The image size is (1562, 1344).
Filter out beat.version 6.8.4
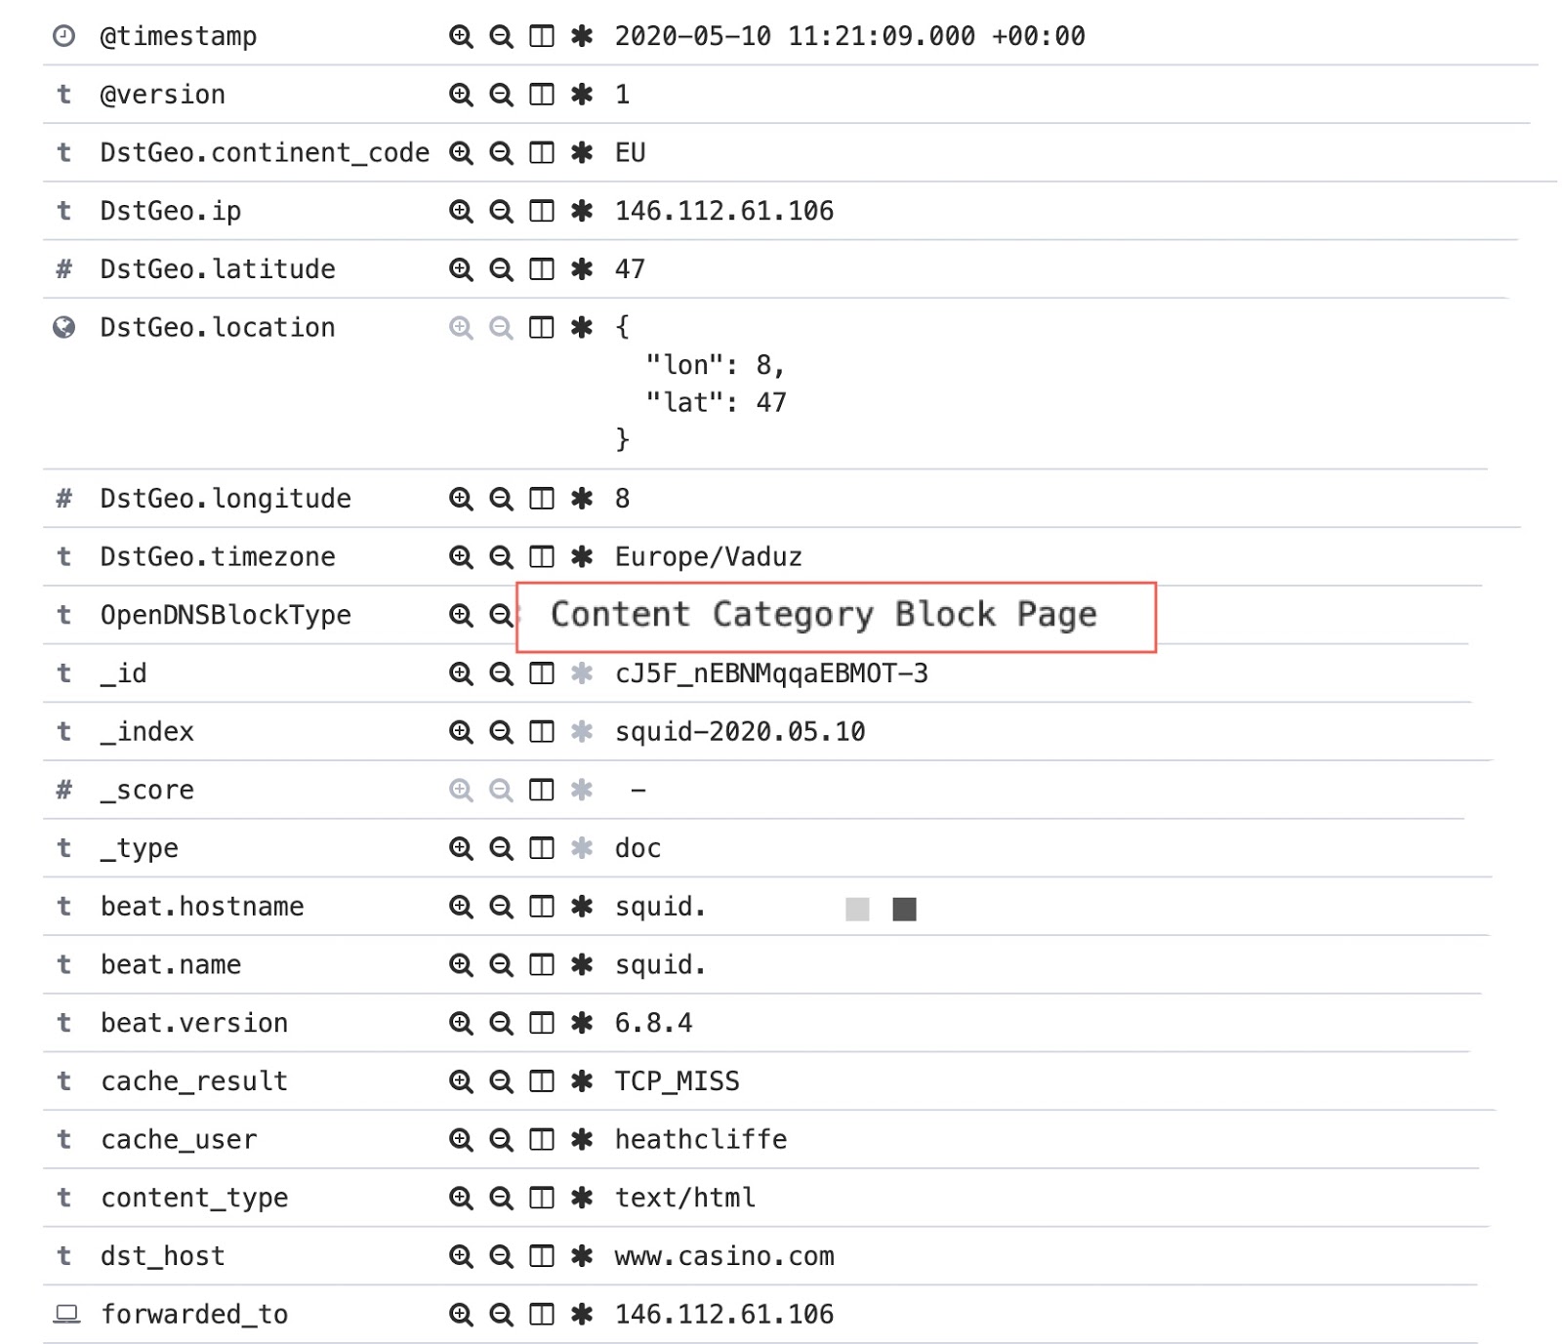[501, 1023]
